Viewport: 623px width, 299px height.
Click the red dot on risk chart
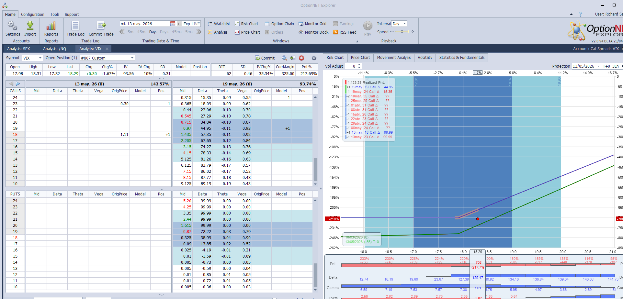[x=478, y=219]
